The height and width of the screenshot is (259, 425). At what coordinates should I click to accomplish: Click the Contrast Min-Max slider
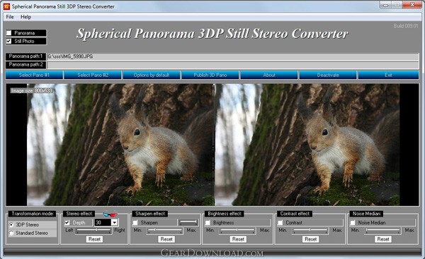tap(310, 231)
